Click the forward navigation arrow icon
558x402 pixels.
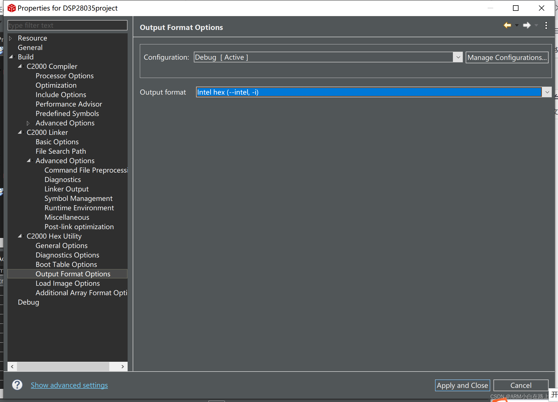coord(527,25)
